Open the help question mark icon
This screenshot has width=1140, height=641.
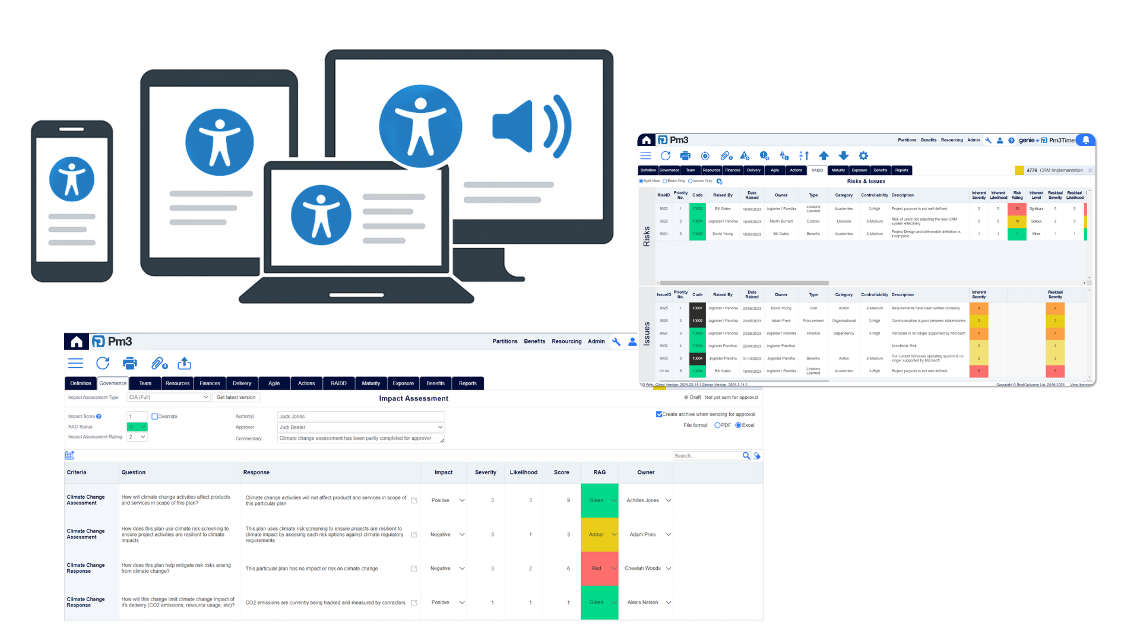[1011, 141]
